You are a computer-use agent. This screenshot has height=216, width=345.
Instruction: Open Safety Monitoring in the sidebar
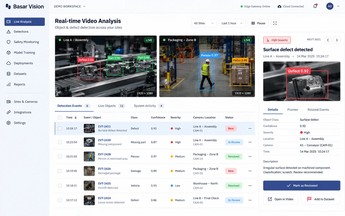[25, 42]
